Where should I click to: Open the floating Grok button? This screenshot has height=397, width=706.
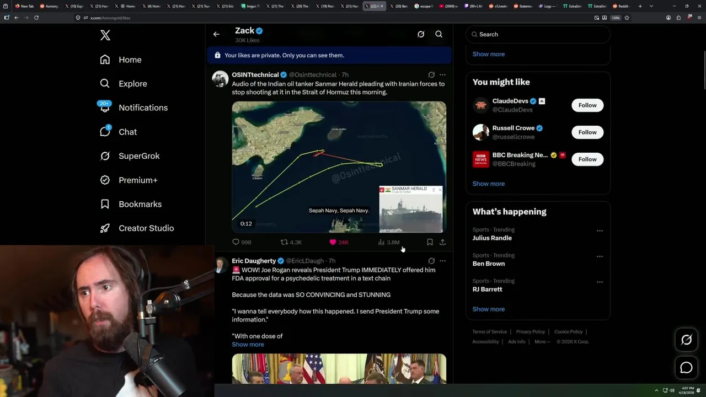pyautogui.click(x=686, y=340)
